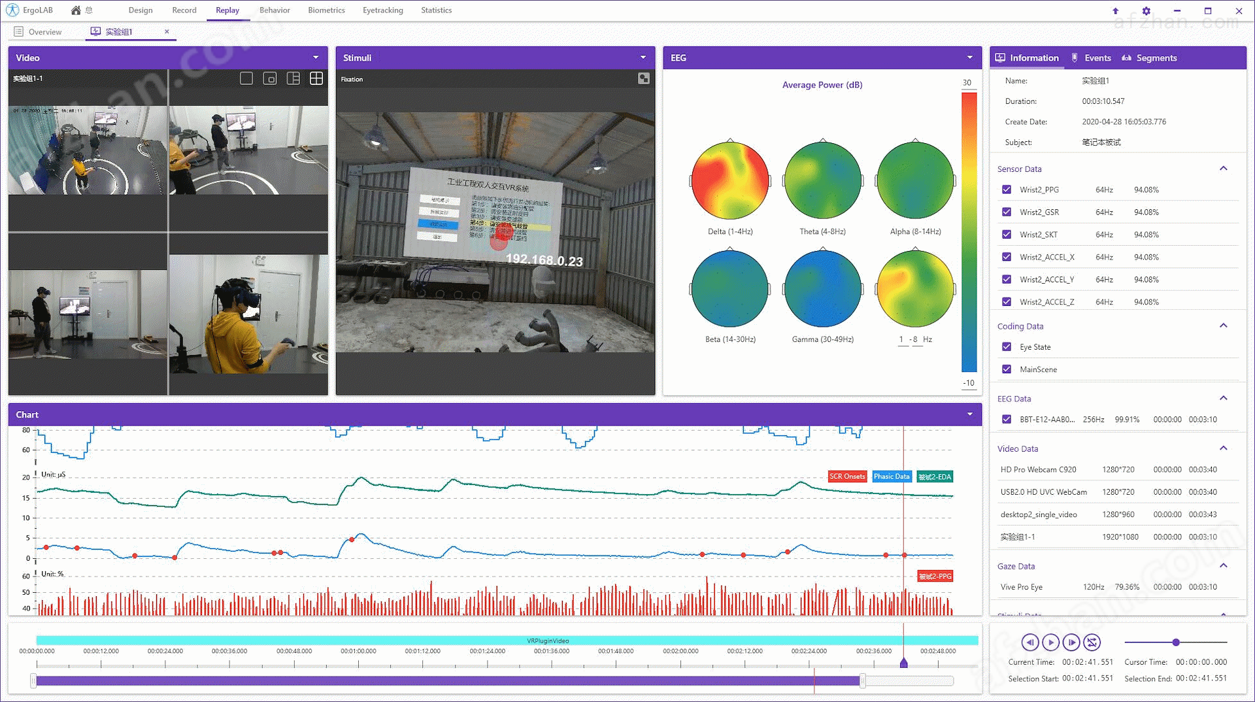Image resolution: width=1255 pixels, height=702 pixels.
Task: Adjust the playback speed slider handle
Action: click(x=1176, y=643)
